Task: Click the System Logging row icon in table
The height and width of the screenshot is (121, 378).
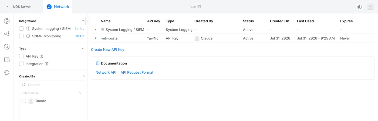Action: click(102, 30)
